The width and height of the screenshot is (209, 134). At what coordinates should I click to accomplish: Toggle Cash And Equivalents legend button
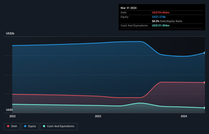point(59,126)
